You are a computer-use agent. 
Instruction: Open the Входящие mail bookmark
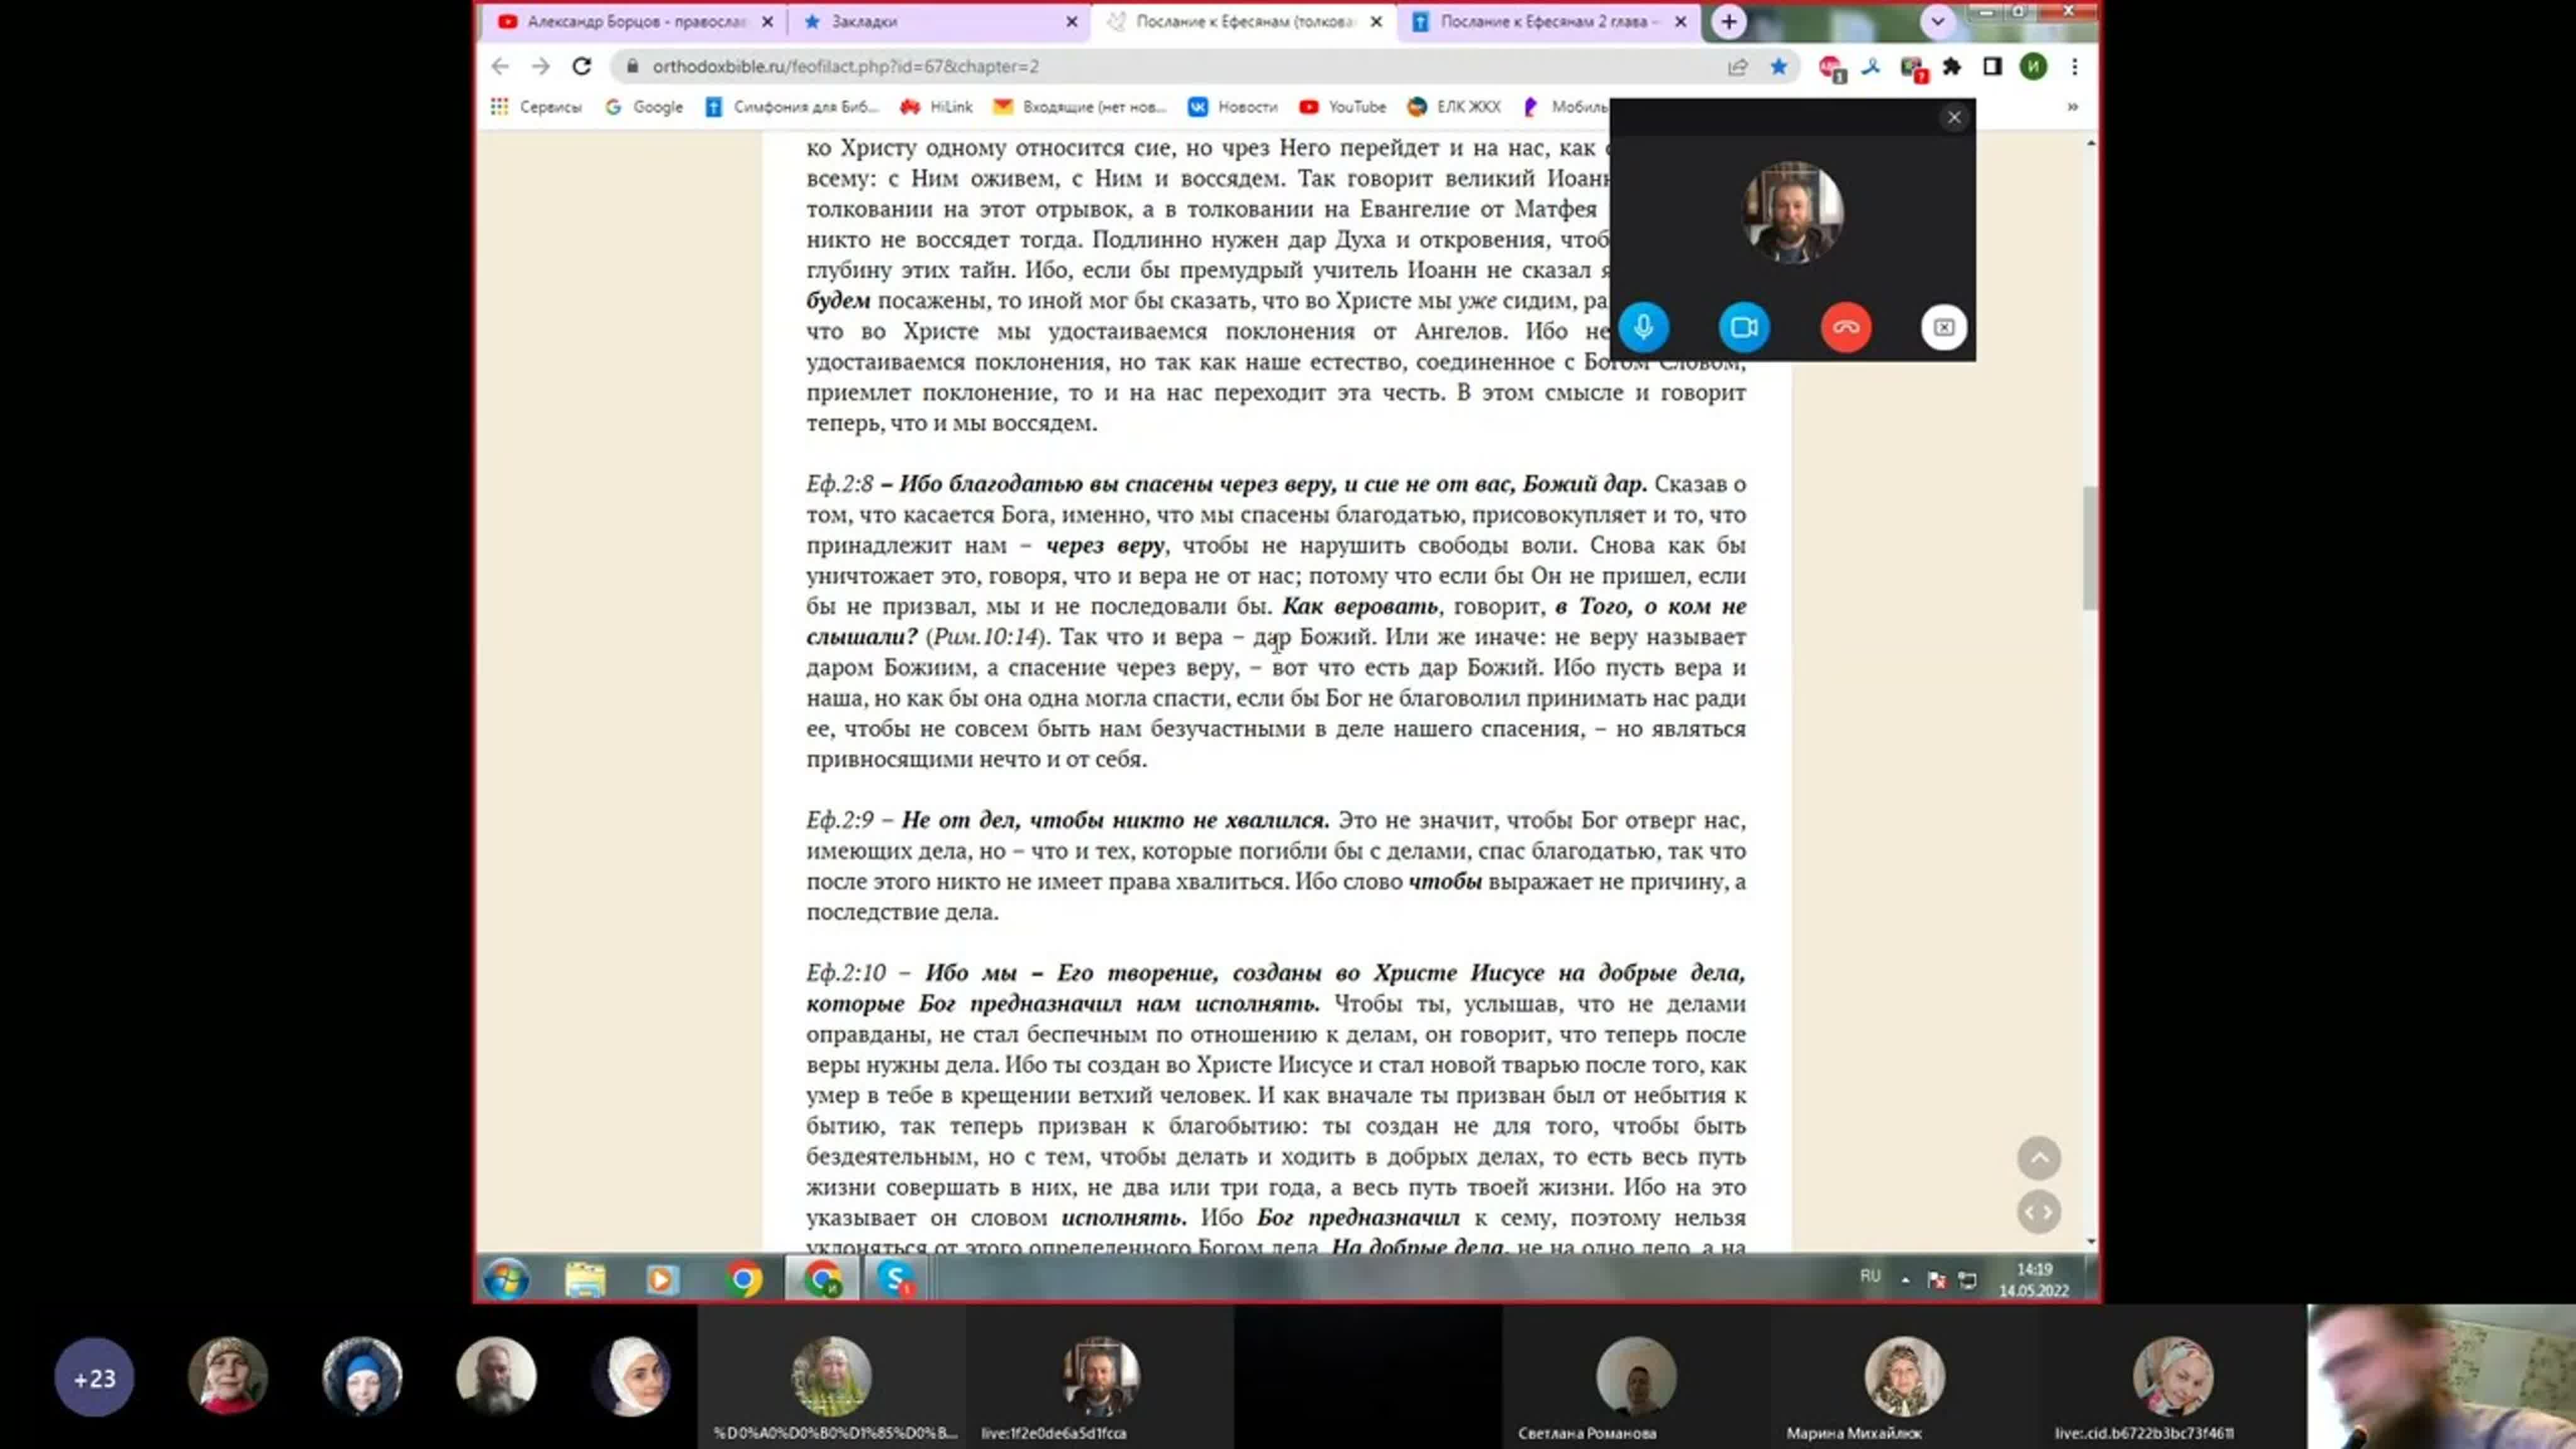click(x=1080, y=106)
